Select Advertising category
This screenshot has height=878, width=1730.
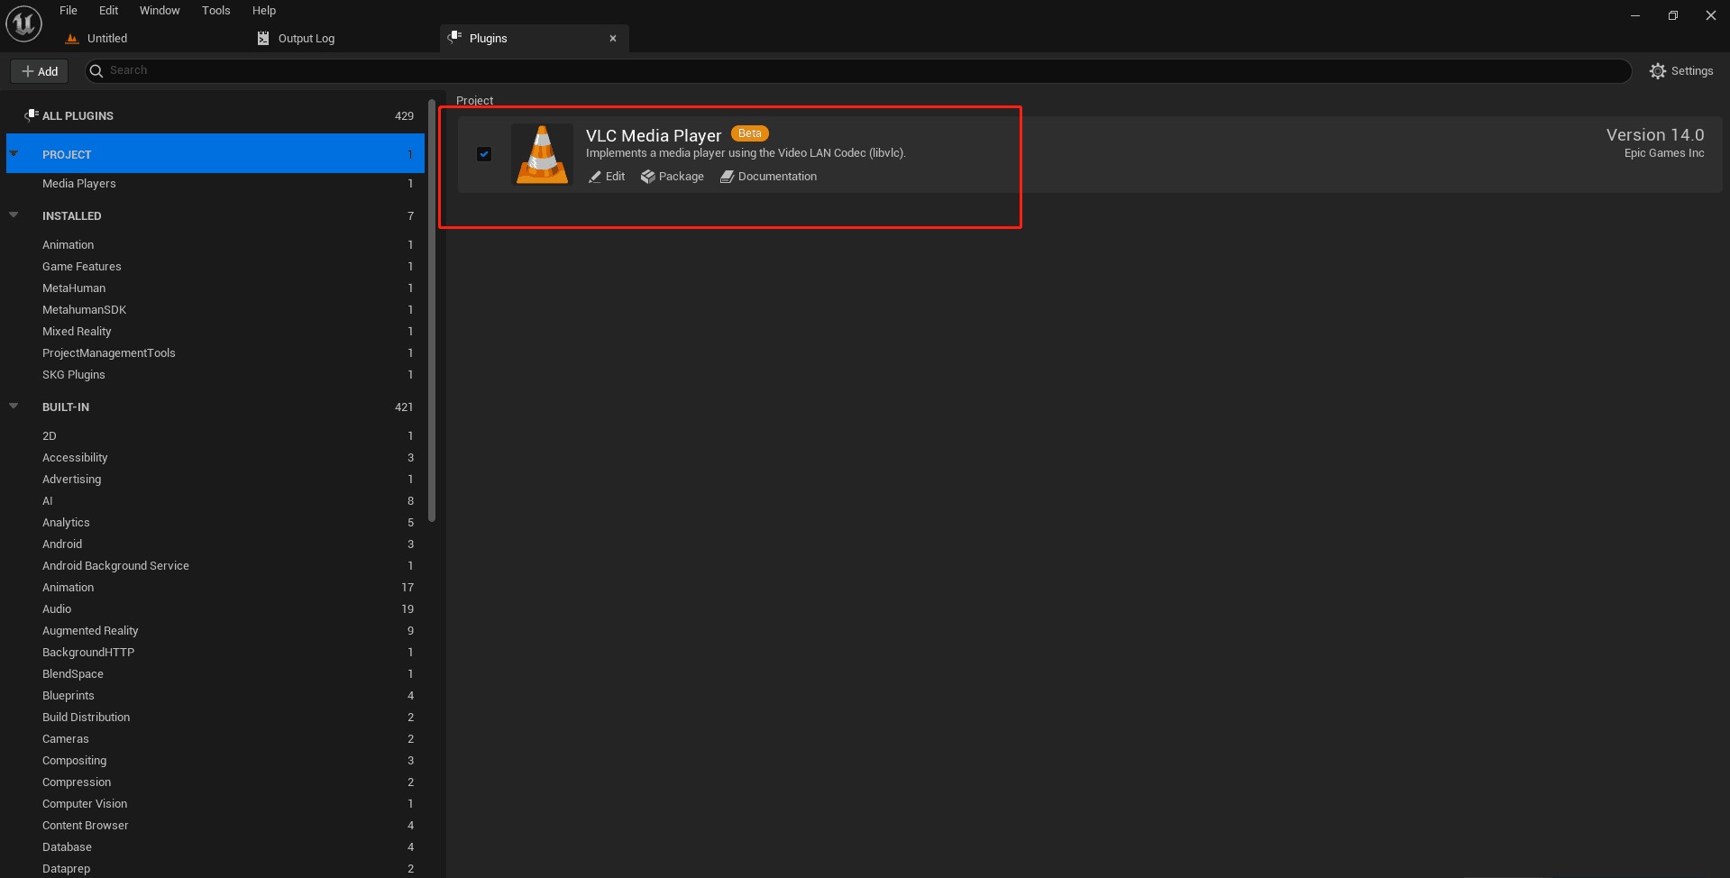(215, 479)
